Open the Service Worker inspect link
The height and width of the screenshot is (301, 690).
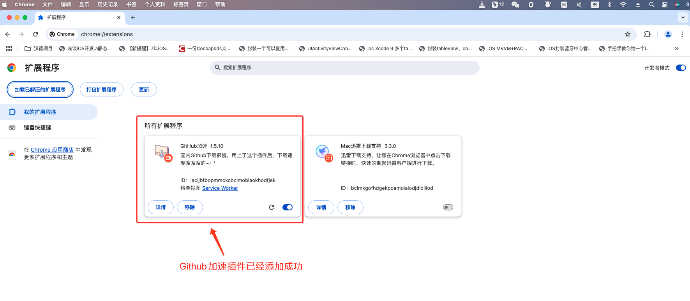pos(220,188)
